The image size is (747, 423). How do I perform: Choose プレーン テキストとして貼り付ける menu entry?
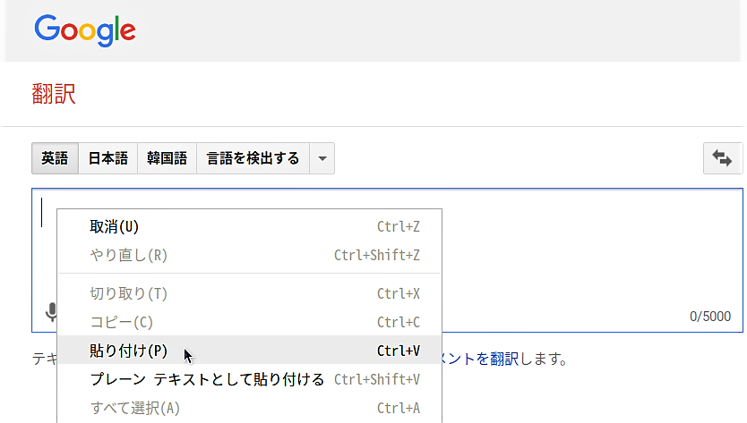click(250, 379)
